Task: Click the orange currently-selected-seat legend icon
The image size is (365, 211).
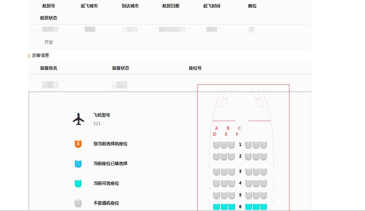Action: tap(78, 143)
